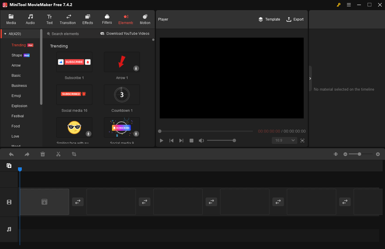Click the category list scrollbar
385x249 pixels.
(41, 67)
